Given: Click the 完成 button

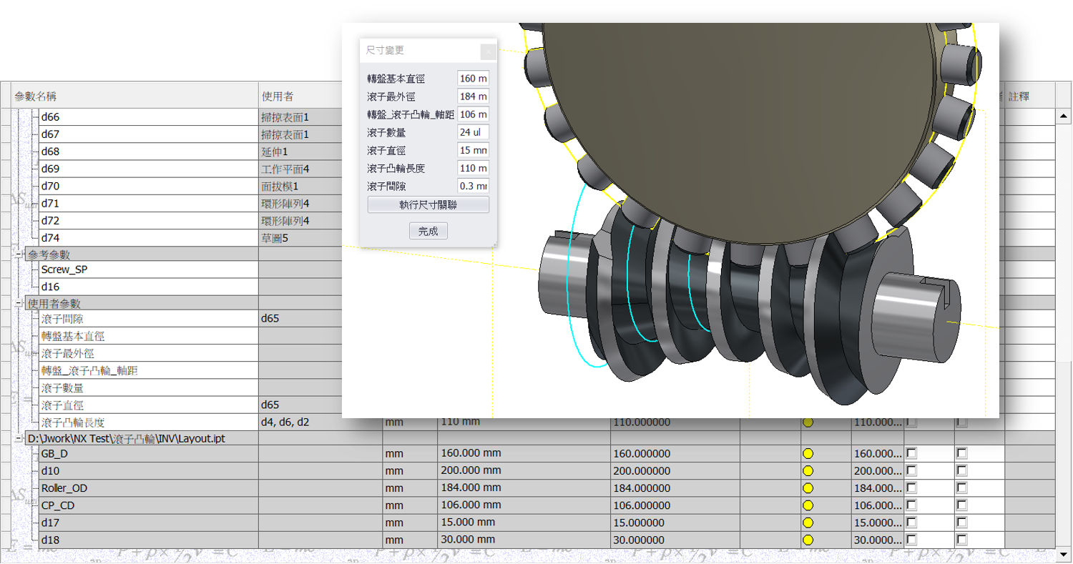Looking at the screenshot, I should [x=428, y=231].
